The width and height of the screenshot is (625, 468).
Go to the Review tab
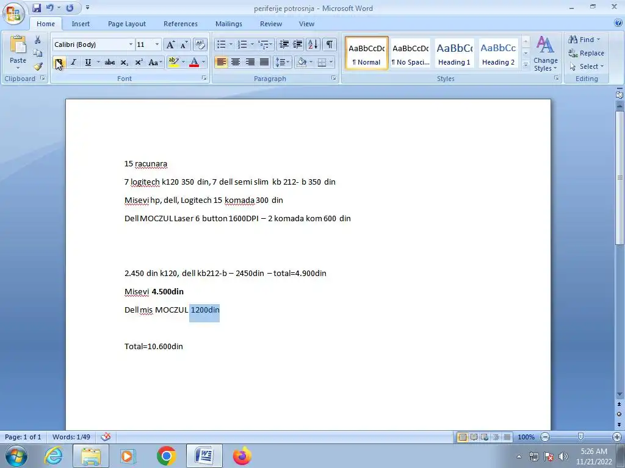271,24
